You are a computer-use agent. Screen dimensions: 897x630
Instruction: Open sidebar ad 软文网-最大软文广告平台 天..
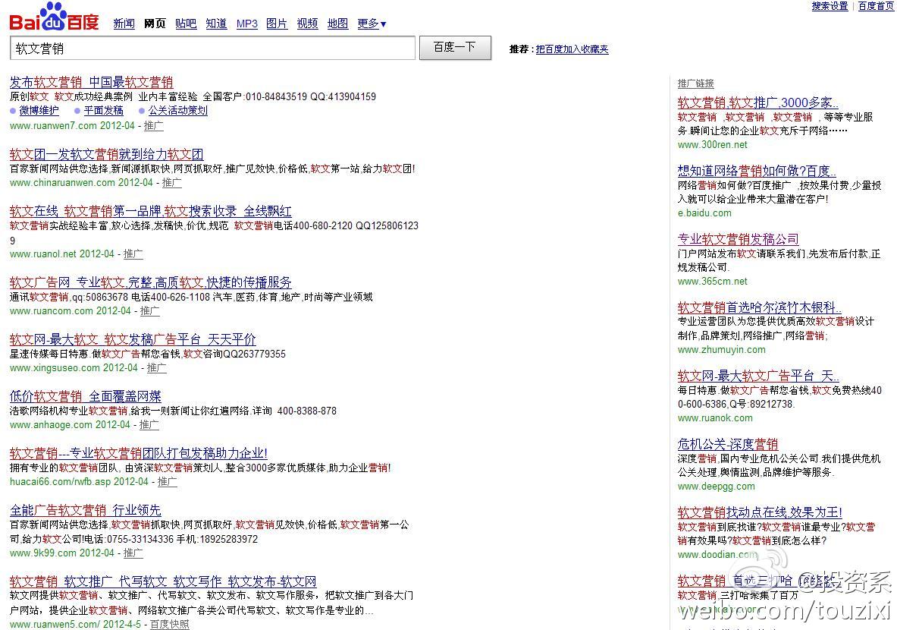[x=758, y=376]
